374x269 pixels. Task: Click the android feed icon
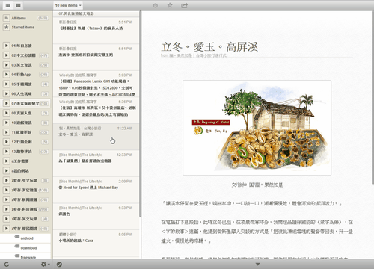point(17,237)
